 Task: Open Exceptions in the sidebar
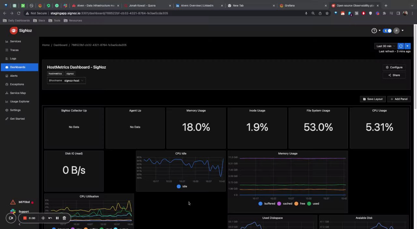pyautogui.click(x=20, y=84)
